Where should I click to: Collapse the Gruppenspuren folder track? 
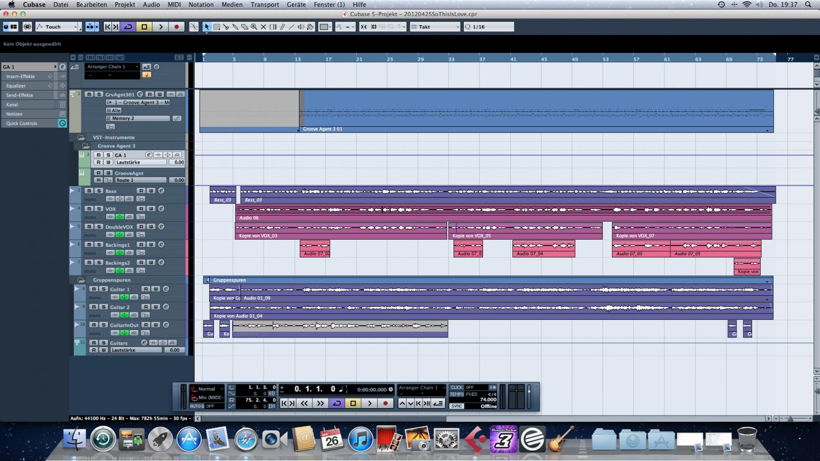tap(81, 280)
